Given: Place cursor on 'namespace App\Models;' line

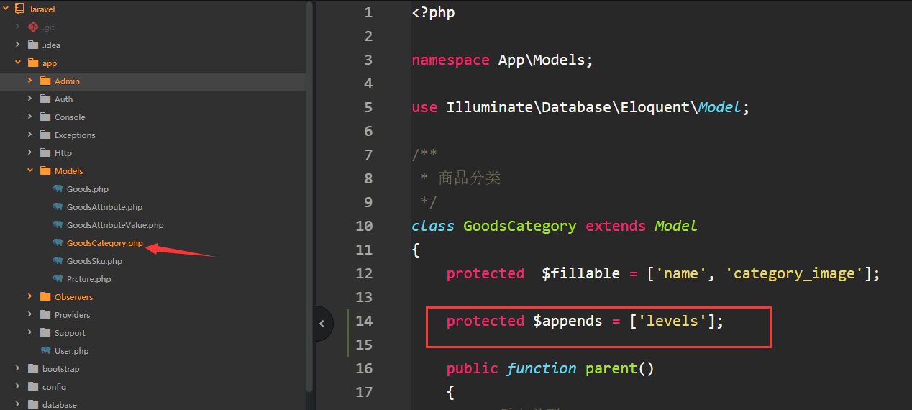Looking at the screenshot, I should pyautogui.click(x=503, y=60).
